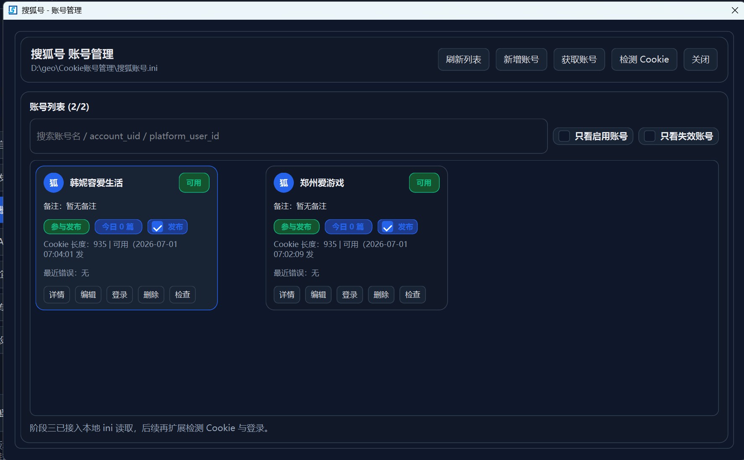Click the 刷新列表 button
Screen dimensions: 744x460
pos(464,60)
